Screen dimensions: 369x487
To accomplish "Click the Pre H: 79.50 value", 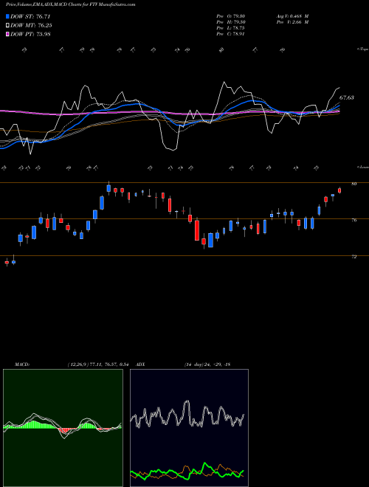I will click(x=230, y=22).
